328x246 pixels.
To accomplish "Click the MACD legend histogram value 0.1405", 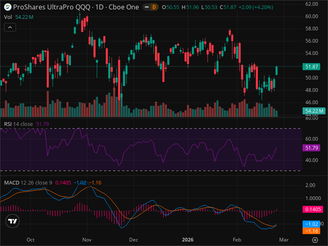I will pyautogui.click(x=63, y=182).
